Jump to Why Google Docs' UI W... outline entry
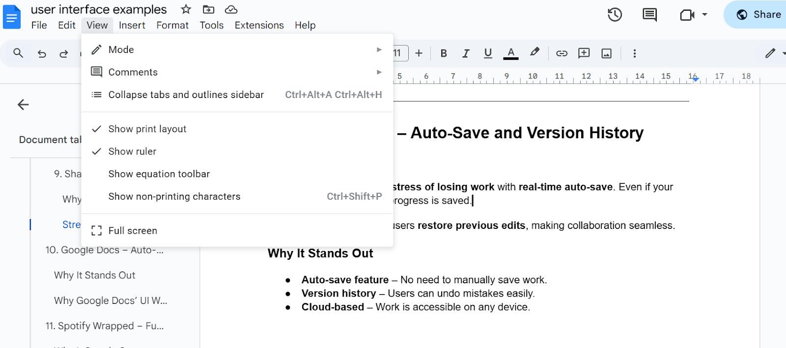Viewport: 786px width, 348px height. (x=111, y=300)
